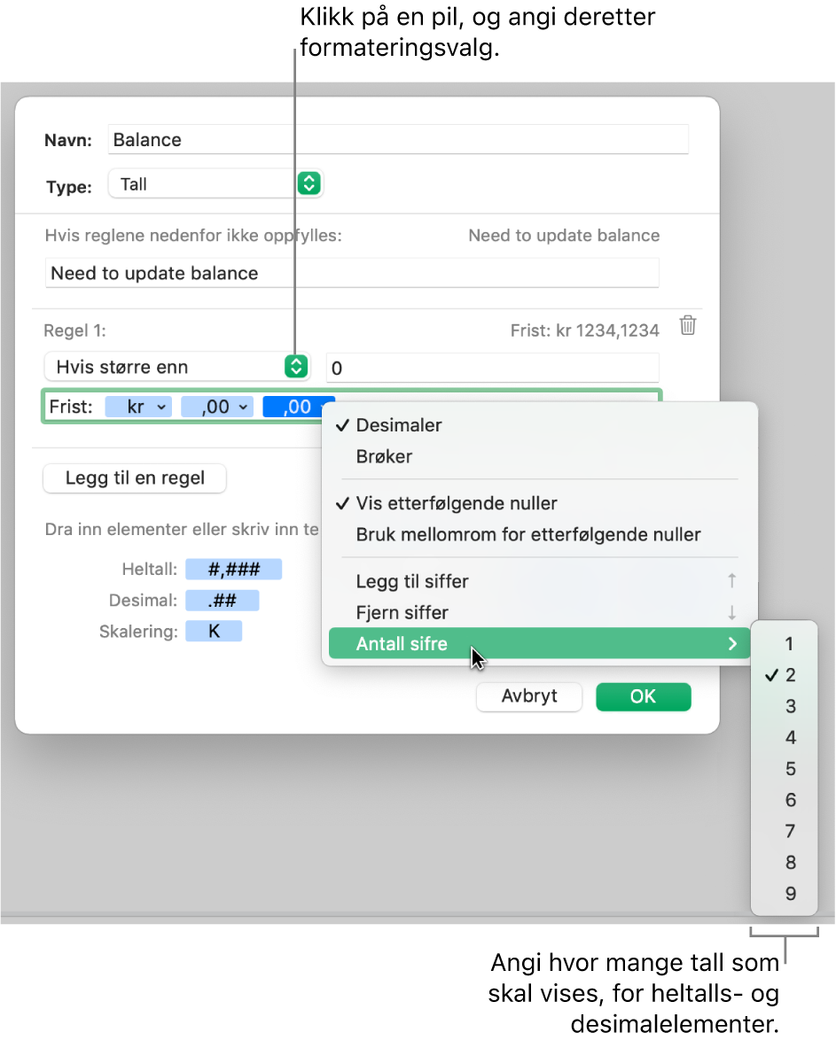Select 8 in the digit count submenu
836x1048 pixels.
tap(785, 863)
